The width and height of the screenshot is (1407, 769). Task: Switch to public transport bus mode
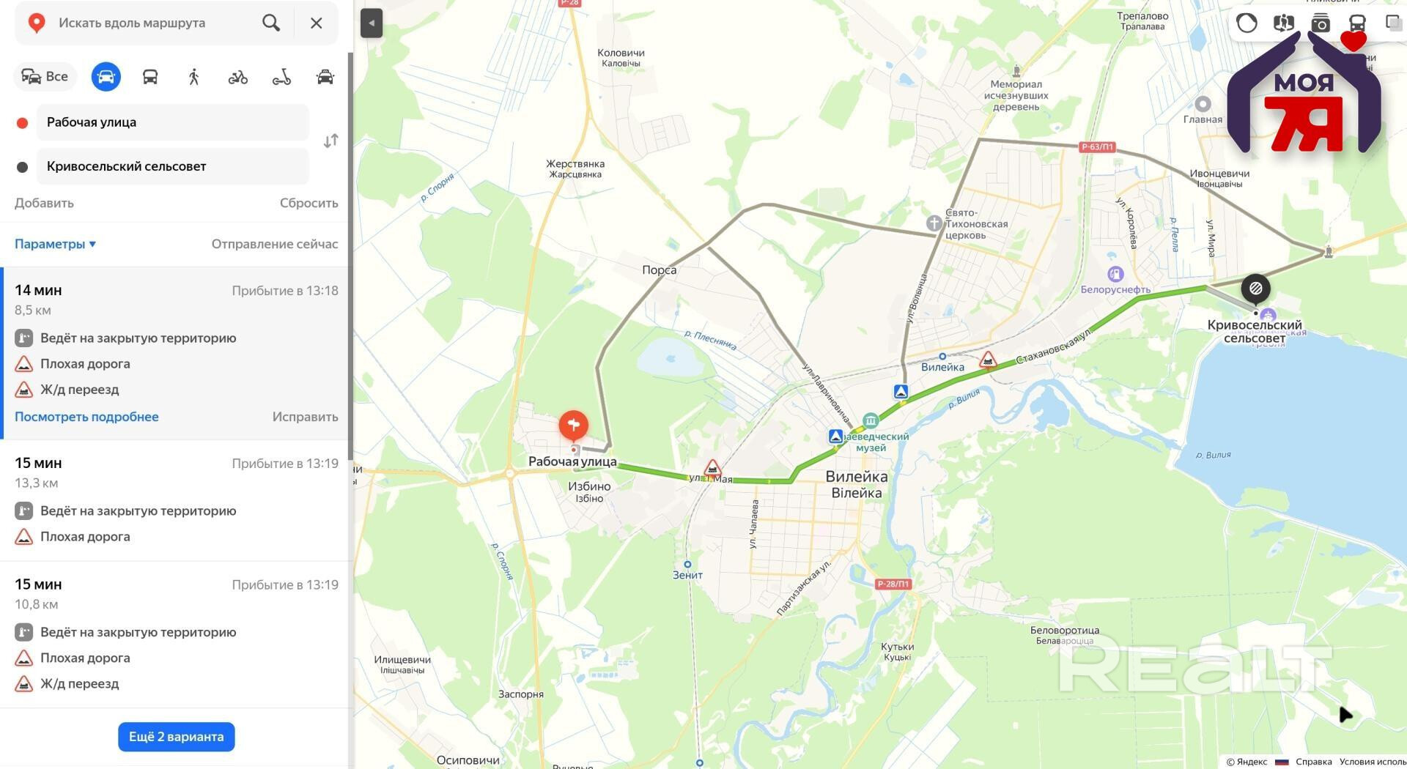tap(150, 77)
